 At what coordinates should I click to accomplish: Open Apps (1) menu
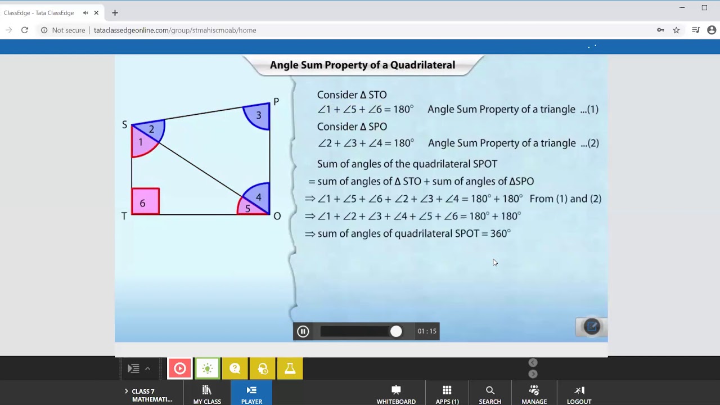[447, 395]
